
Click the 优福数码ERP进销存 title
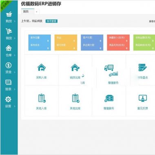41,4
